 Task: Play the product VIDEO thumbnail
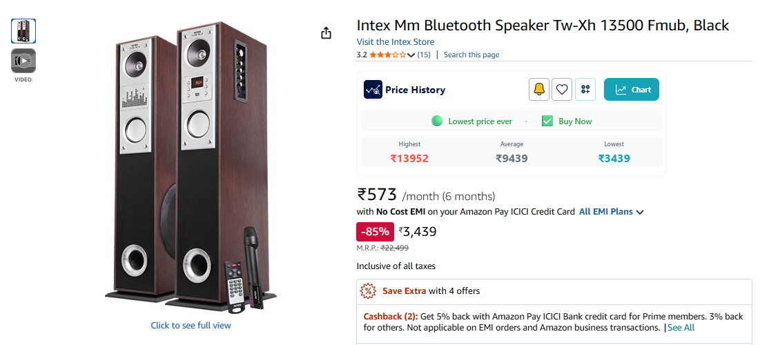click(23, 61)
